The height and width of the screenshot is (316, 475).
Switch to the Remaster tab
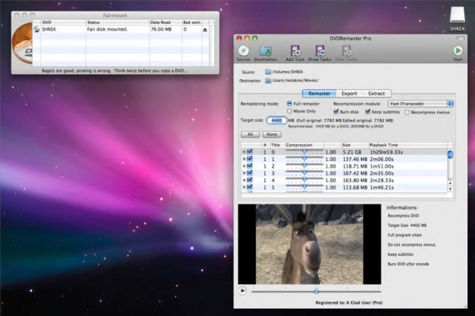point(319,93)
